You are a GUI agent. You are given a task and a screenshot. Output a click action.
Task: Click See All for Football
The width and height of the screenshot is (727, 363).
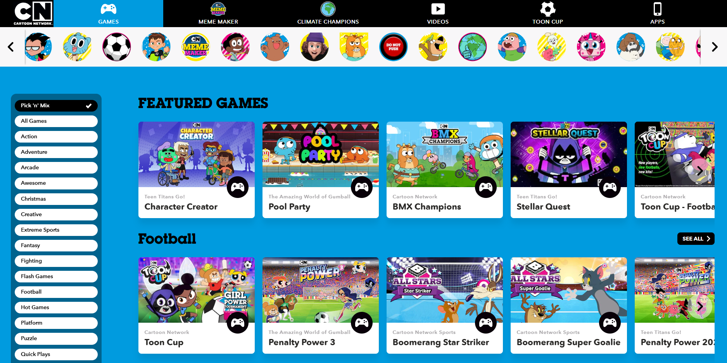click(696, 239)
